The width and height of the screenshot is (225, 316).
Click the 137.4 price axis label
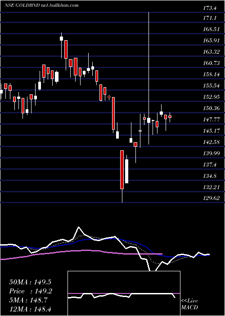click(x=210, y=165)
